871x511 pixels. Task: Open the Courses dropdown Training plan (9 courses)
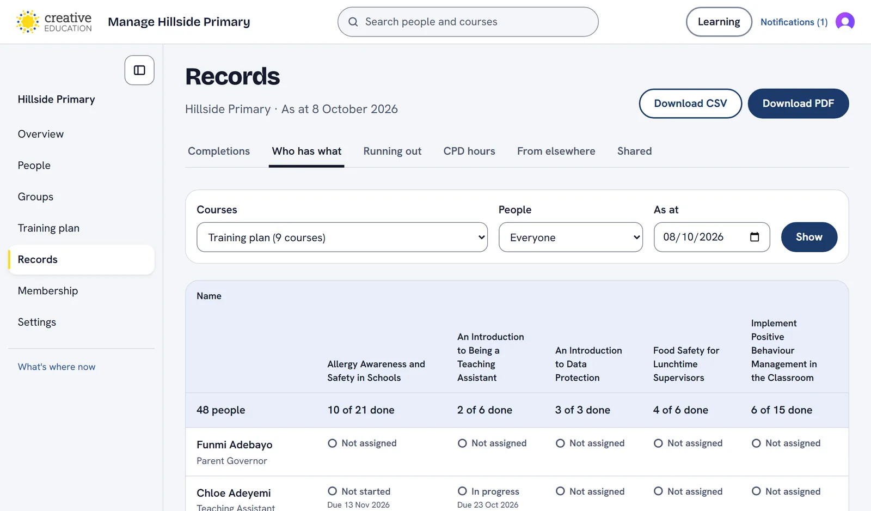coord(342,237)
